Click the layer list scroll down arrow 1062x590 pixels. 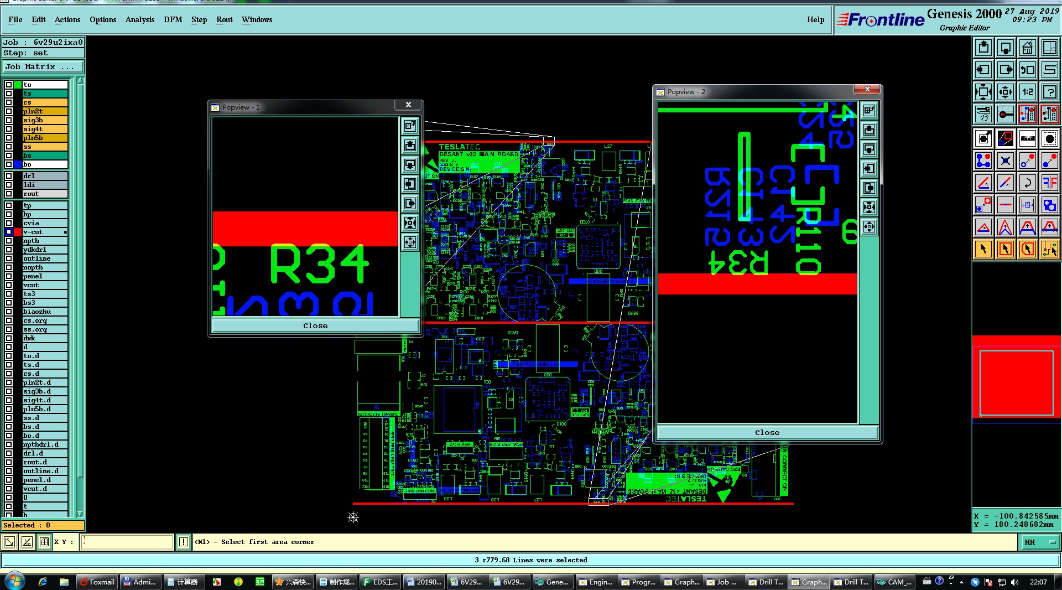(80, 514)
